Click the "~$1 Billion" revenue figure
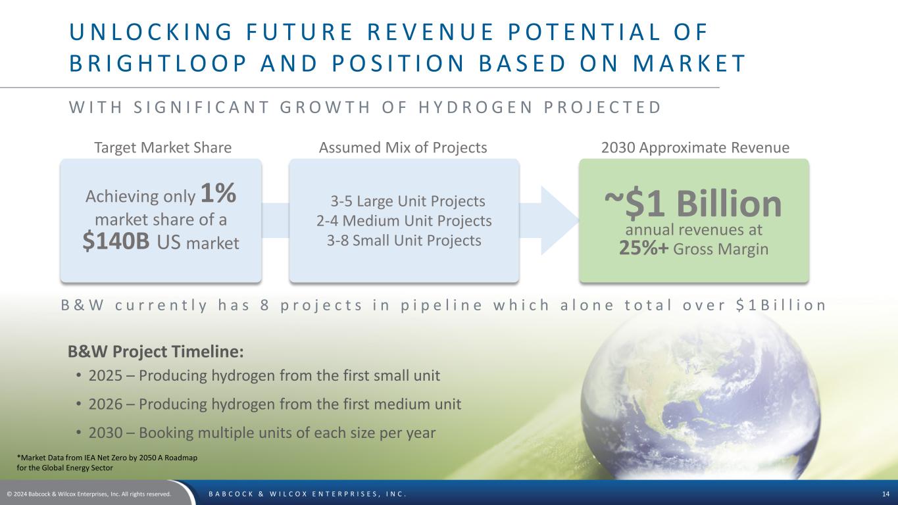The image size is (898, 505). (x=693, y=204)
